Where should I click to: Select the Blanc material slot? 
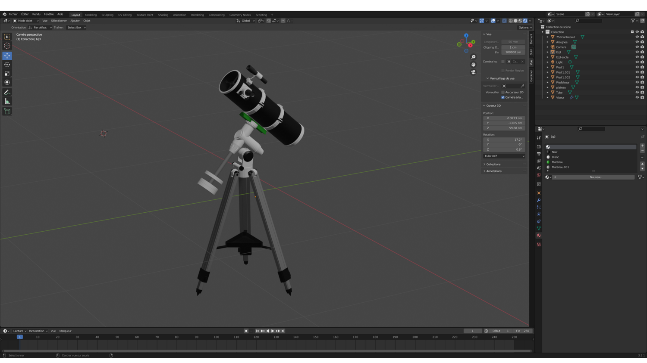(591, 157)
